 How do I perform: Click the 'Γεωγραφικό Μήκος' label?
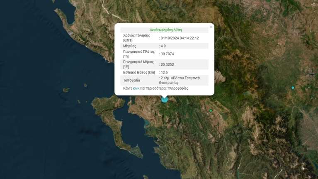click(138, 62)
